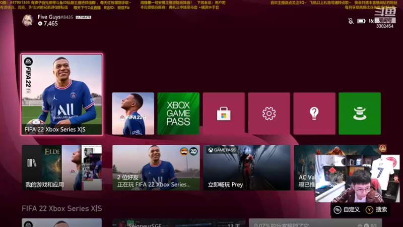Open the achievement card mentioning 0.07% players

pos(315,223)
